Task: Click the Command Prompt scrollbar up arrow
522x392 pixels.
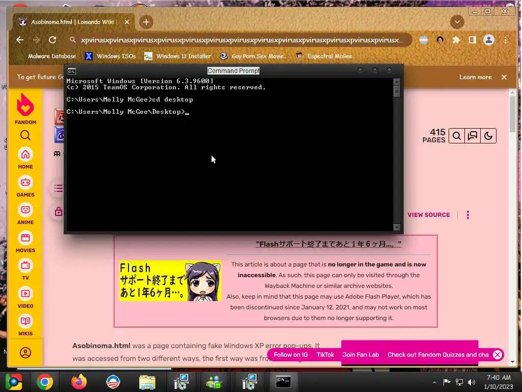Action: click(397, 82)
